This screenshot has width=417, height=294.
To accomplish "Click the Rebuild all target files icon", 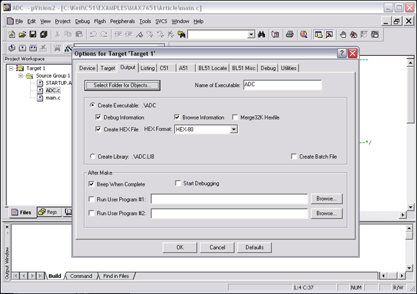I will click(33, 48).
